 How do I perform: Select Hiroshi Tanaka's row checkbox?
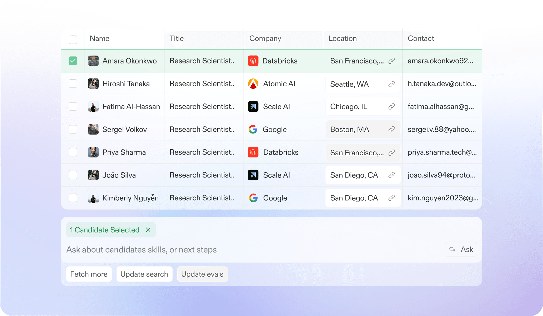[73, 84]
